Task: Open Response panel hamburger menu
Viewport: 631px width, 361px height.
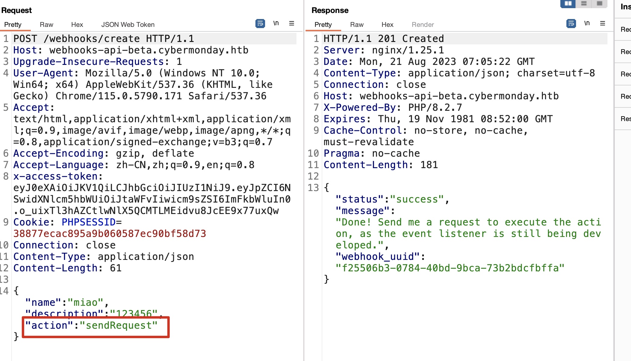Action: pos(603,24)
